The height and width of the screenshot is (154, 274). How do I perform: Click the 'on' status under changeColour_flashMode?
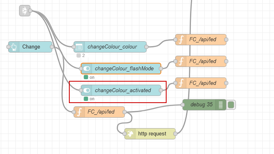coord(92,77)
